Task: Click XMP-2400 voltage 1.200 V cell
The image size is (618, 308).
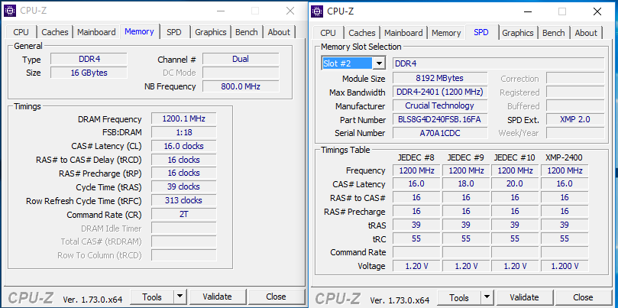Action: tap(565, 266)
